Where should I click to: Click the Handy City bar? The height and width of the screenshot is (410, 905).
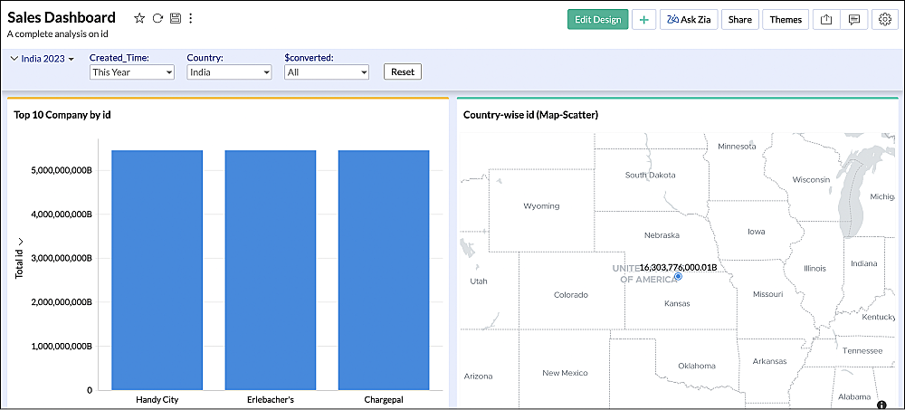click(157, 271)
